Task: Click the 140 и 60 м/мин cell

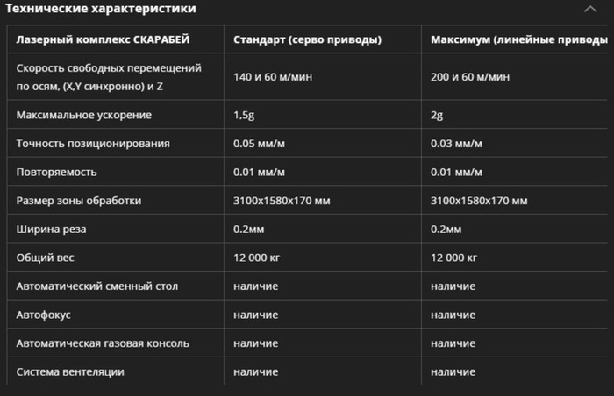Action: tap(274, 77)
